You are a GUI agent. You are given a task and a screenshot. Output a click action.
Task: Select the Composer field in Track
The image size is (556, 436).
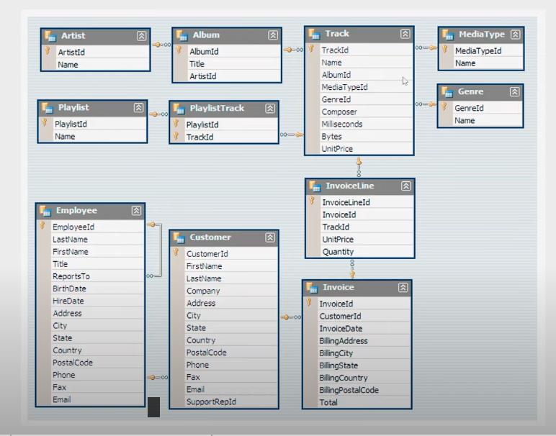338,112
